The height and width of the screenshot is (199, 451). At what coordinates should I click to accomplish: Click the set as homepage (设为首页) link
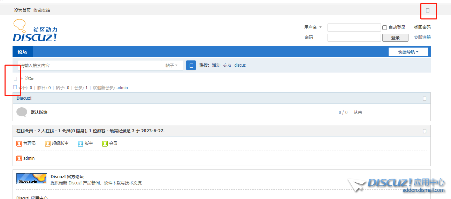click(x=22, y=10)
